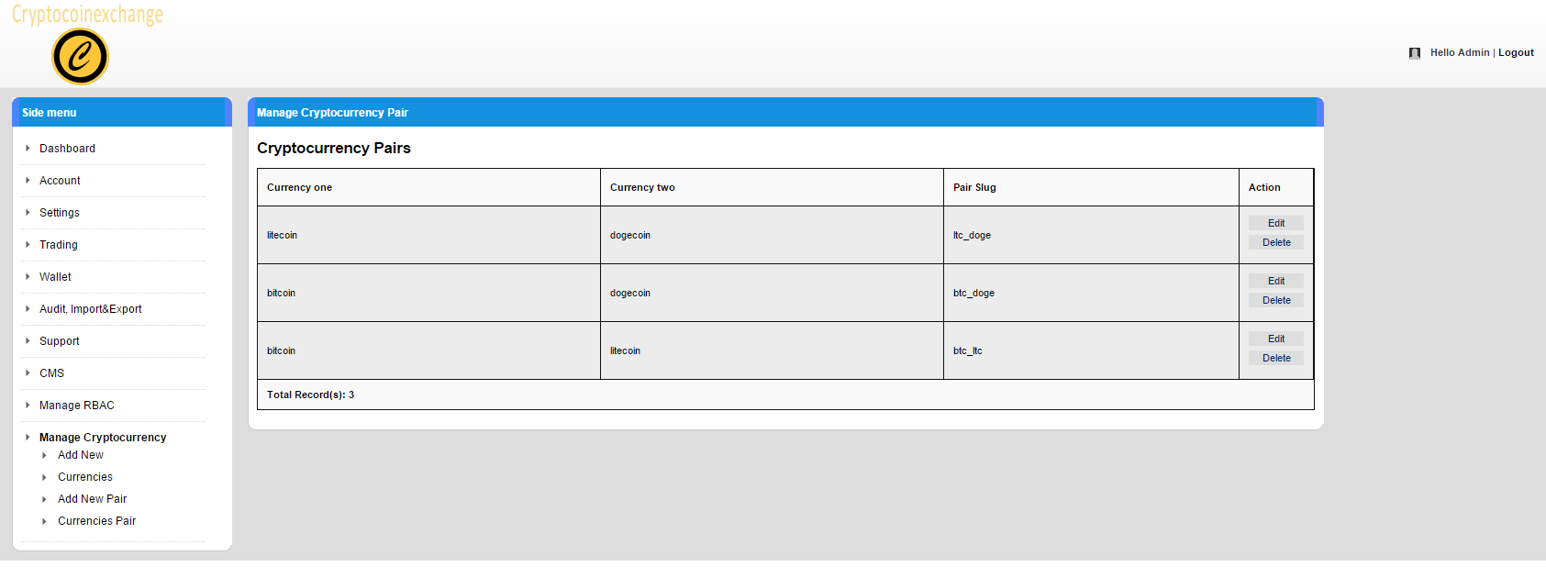Go to Currencies submenu link

point(85,477)
